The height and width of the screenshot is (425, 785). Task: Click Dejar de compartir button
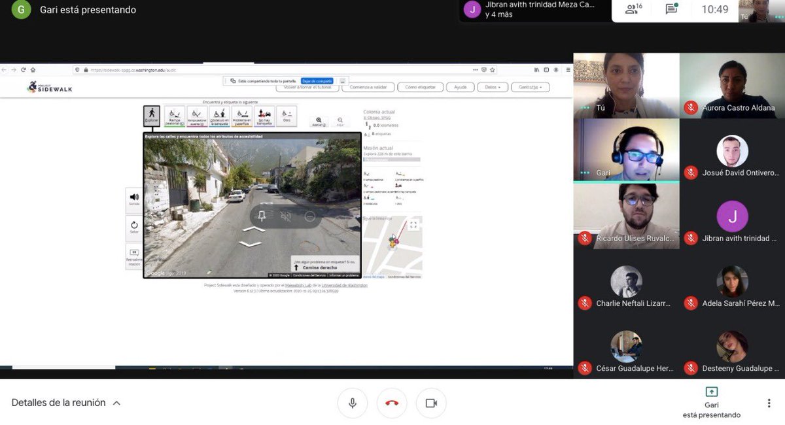(x=317, y=80)
